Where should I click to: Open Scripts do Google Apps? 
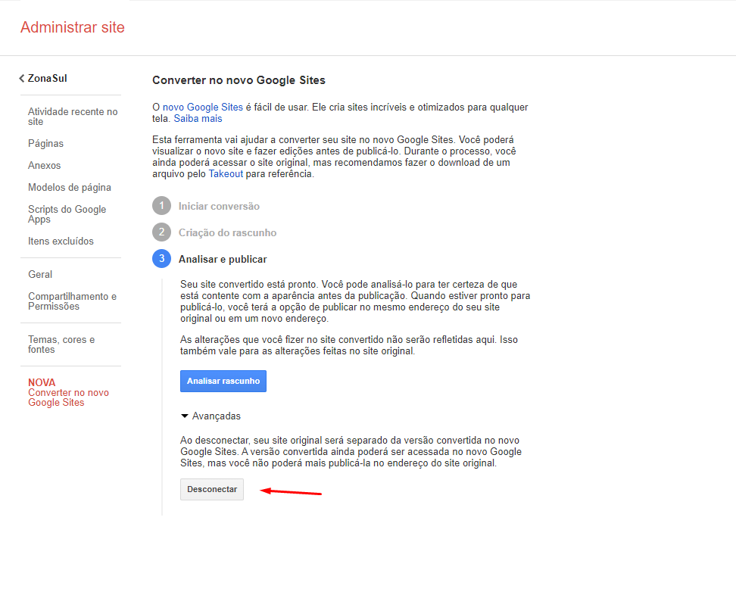coord(67,214)
